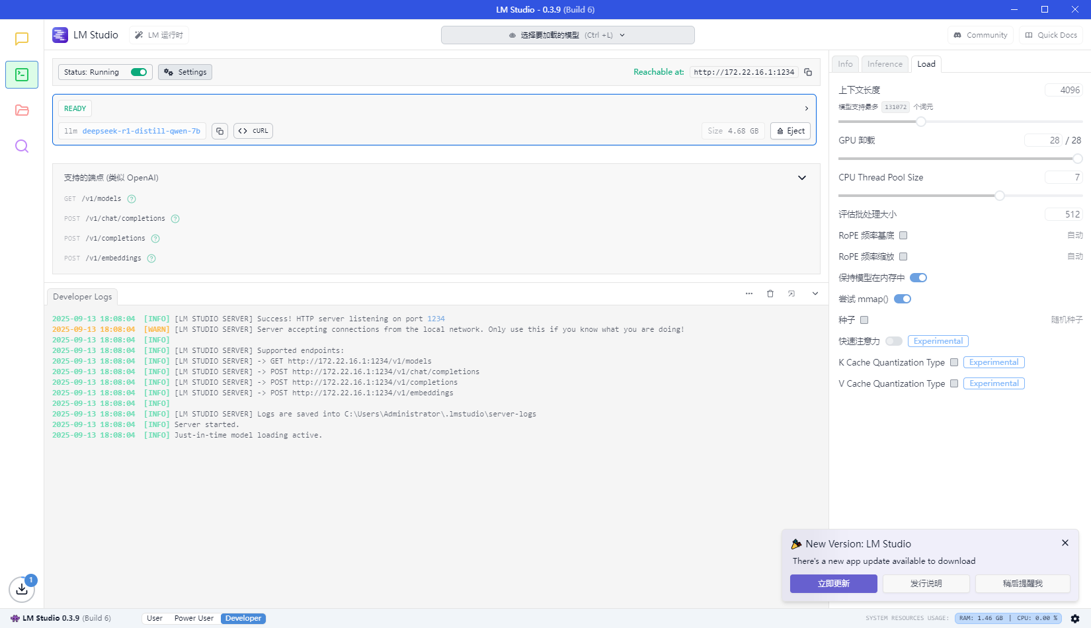Open the LM runtime button
This screenshot has width=1091, height=628.
tap(159, 35)
